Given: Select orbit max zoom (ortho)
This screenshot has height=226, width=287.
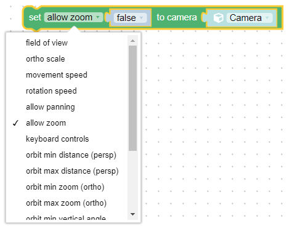Looking at the screenshot, I should coord(67,203).
